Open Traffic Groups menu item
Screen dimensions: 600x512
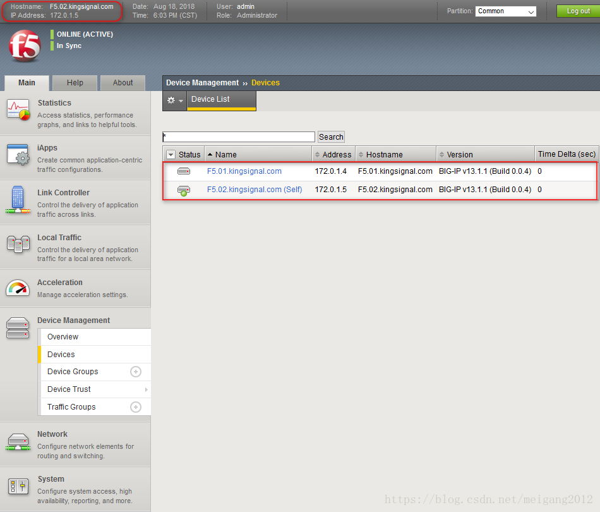tap(71, 407)
